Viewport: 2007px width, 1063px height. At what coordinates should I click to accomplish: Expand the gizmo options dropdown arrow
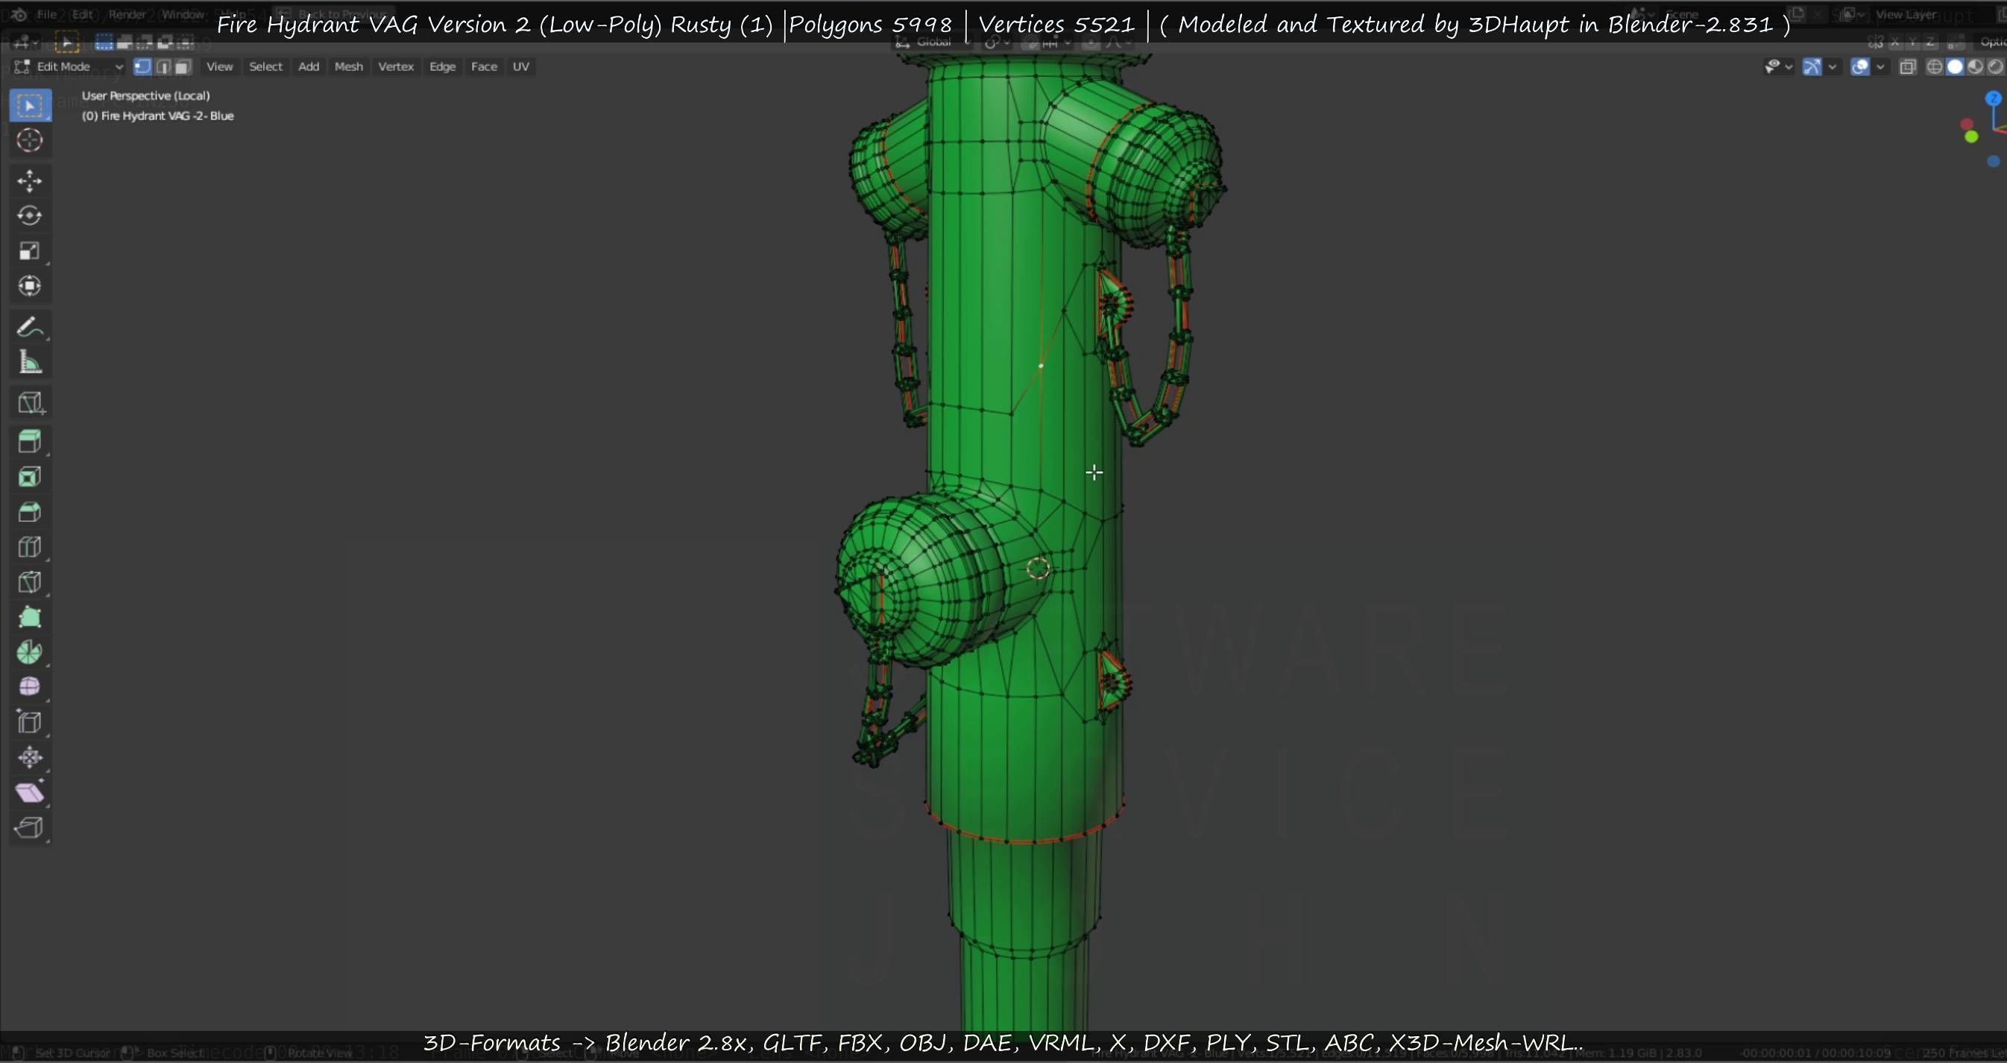point(1833,67)
